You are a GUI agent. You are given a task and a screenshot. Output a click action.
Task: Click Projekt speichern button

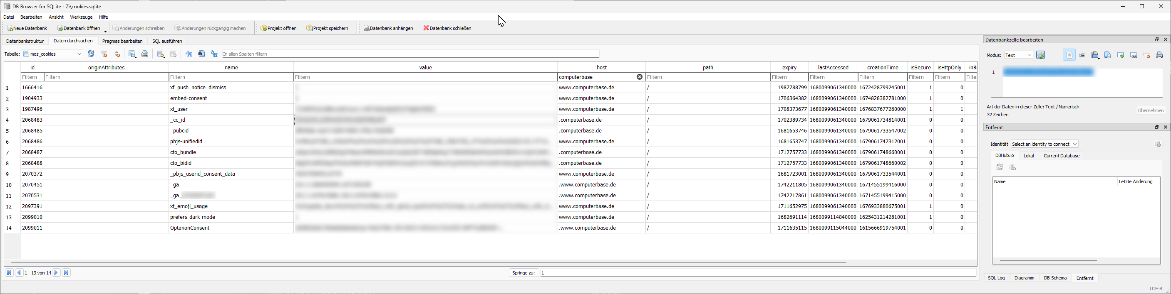click(x=328, y=28)
